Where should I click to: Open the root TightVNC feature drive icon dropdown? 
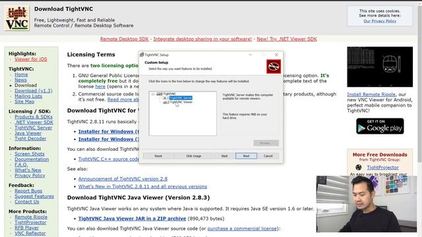click(x=160, y=93)
